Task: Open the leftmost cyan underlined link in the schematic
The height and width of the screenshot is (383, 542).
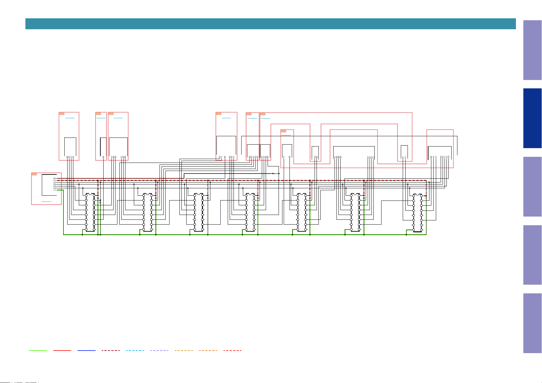Action: 253,118
